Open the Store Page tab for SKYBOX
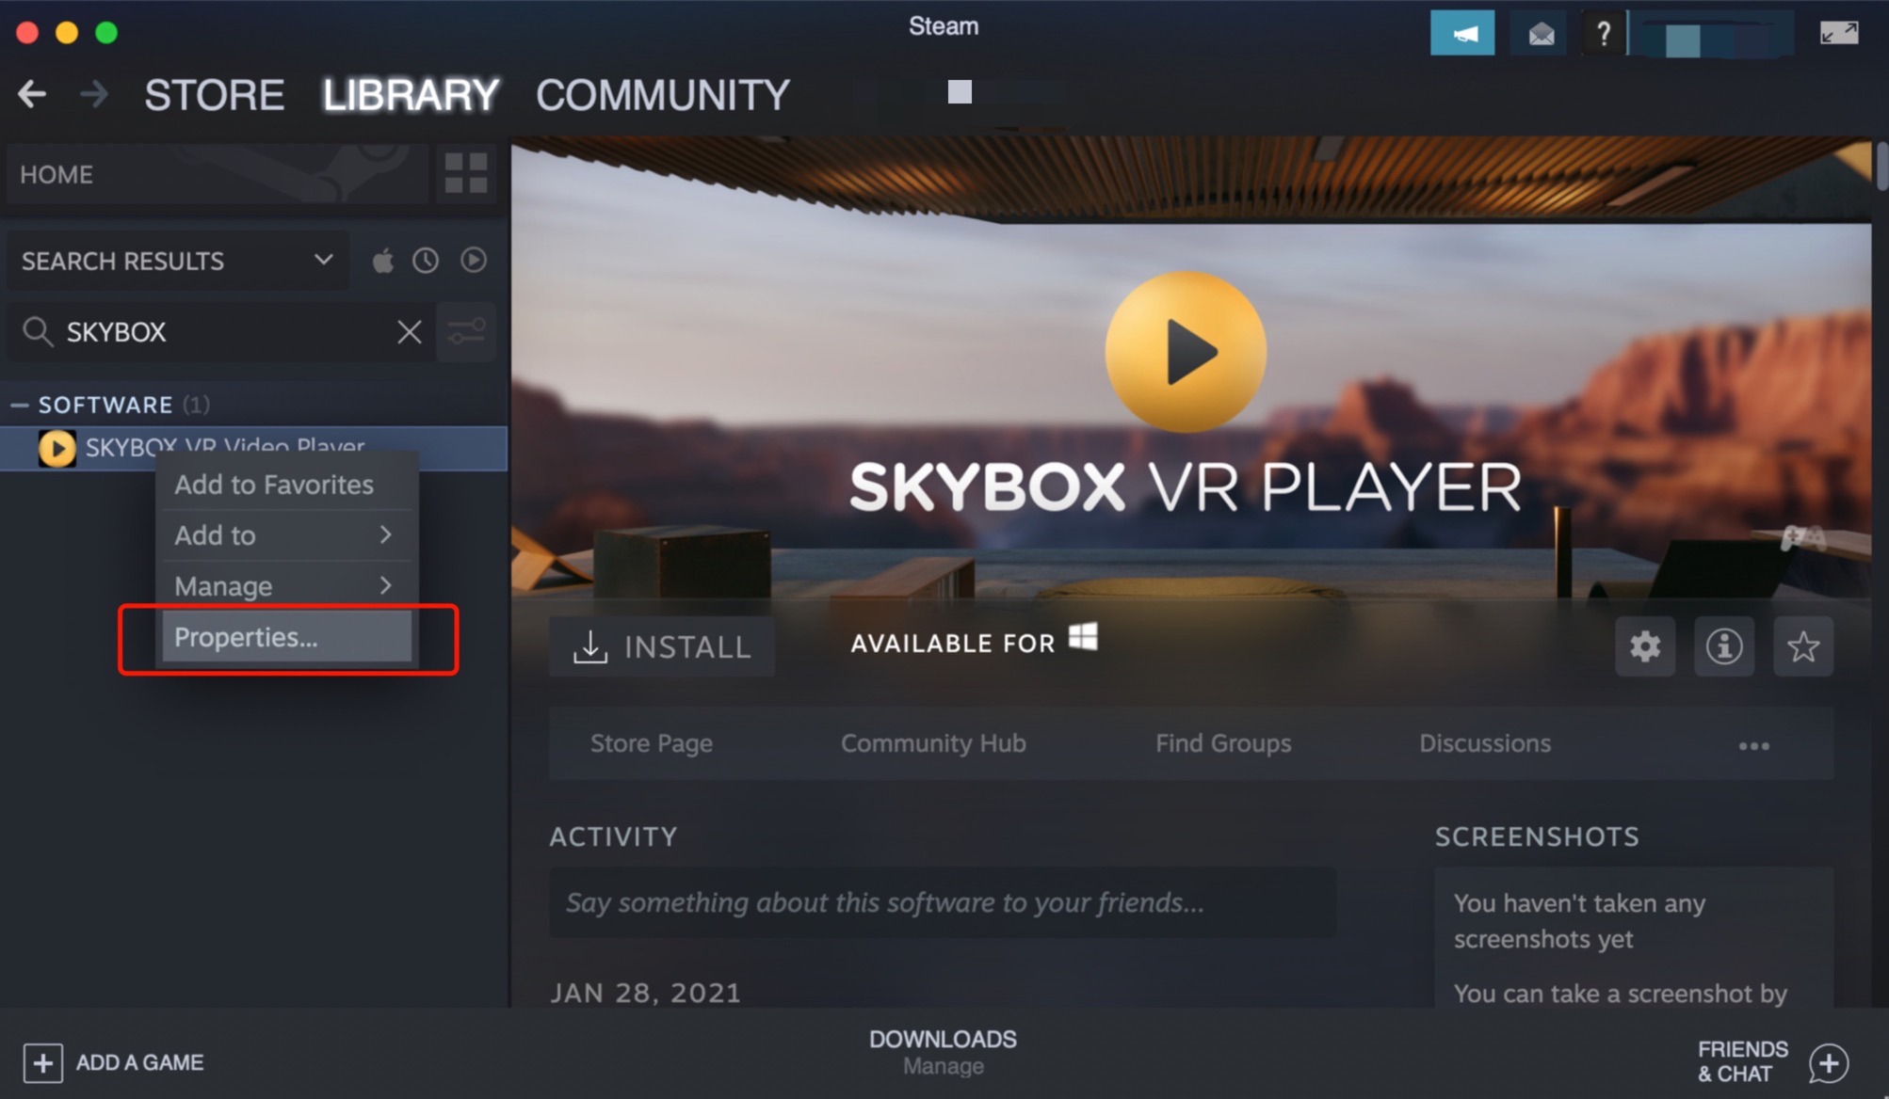This screenshot has height=1099, width=1889. [652, 743]
